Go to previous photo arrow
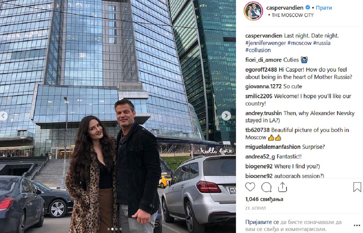 point(3,116)
